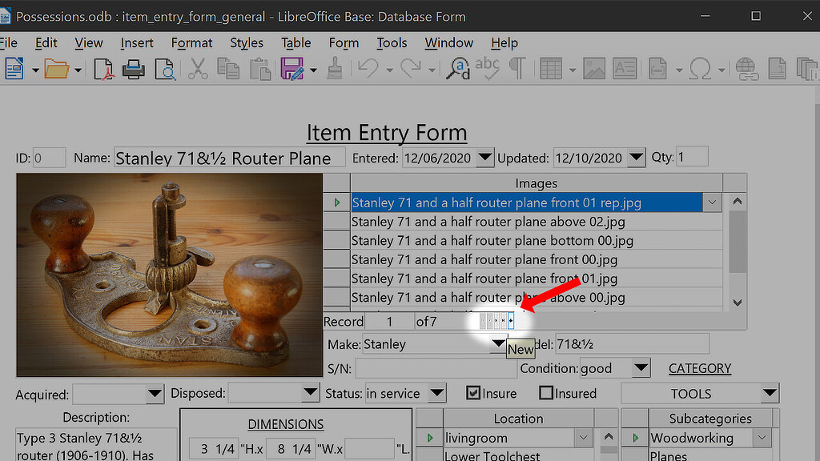The image size is (820, 461).
Task: Open Find and Replace
Action: (x=456, y=70)
